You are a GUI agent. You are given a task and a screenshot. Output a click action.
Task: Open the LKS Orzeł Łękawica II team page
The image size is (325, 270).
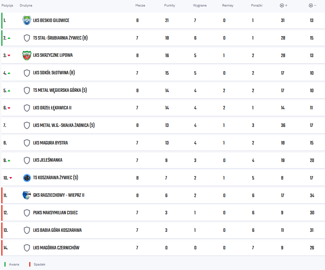(52, 108)
